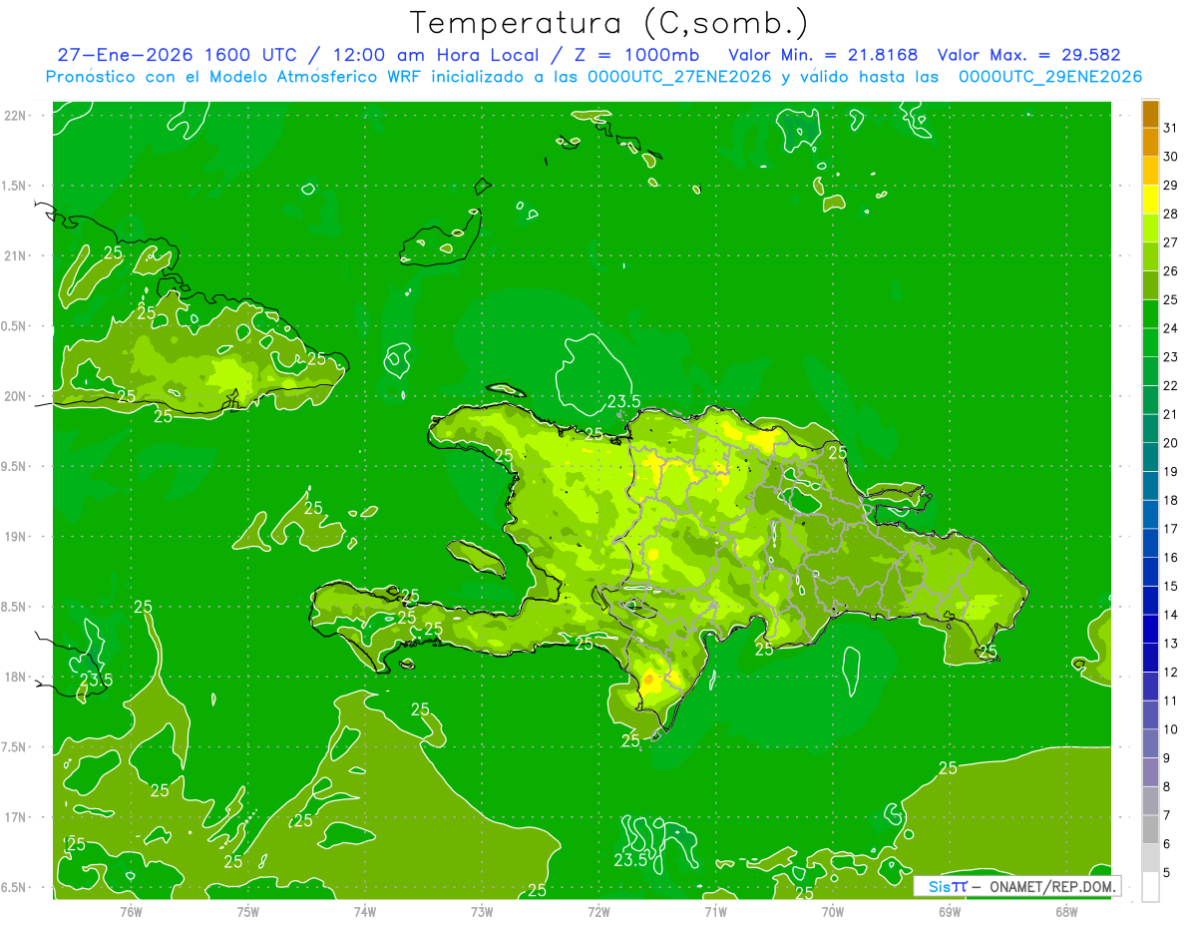This screenshot has height=925, width=1197.
Task: Click the 16 label on the color scale
Action: coord(1170,557)
